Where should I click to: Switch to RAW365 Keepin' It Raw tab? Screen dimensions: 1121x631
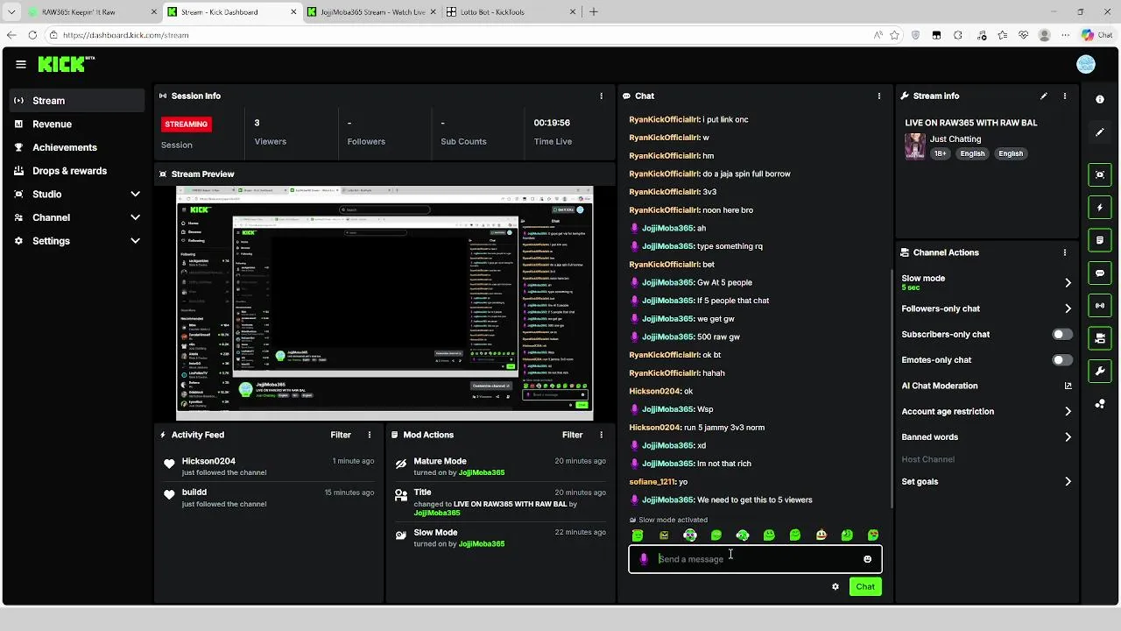[91, 12]
